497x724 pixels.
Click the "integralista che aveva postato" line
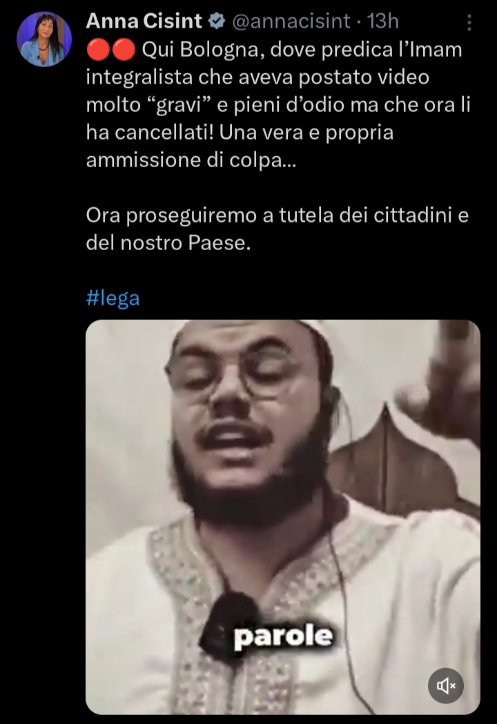click(x=257, y=77)
